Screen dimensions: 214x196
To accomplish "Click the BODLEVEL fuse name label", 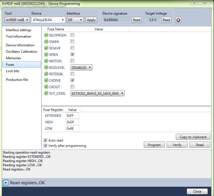I will 57,67.
